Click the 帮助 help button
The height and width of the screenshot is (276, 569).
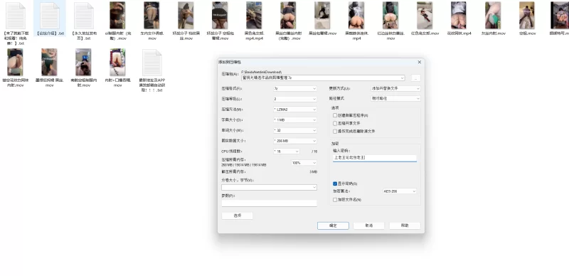coord(405,225)
